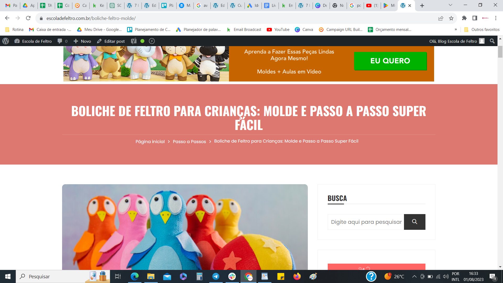
Task: Click the share page icon in address bar
Action: point(441,18)
